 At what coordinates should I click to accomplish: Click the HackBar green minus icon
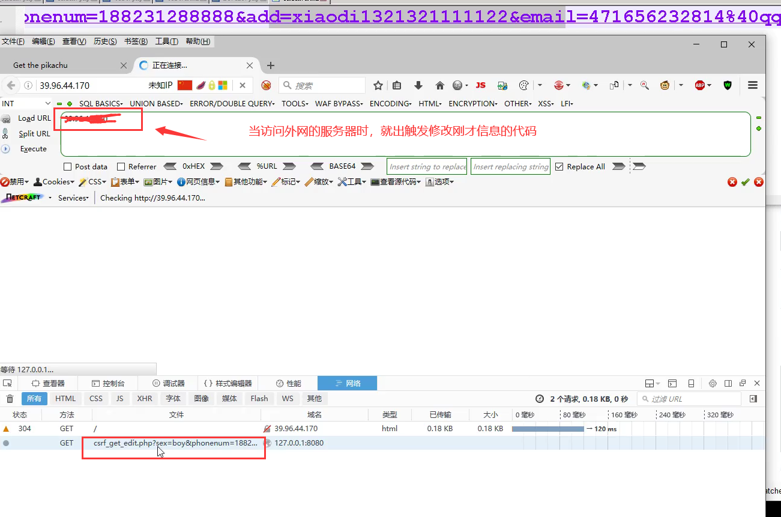(x=59, y=104)
